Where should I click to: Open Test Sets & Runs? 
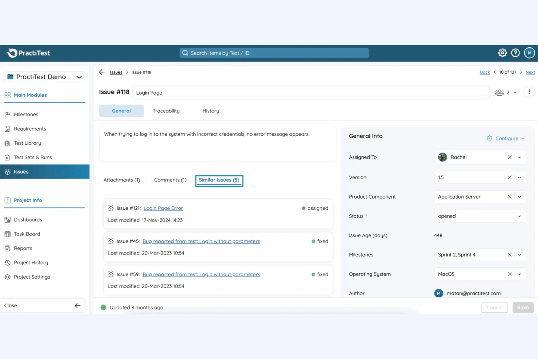pyautogui.click(x=33, y=157)
